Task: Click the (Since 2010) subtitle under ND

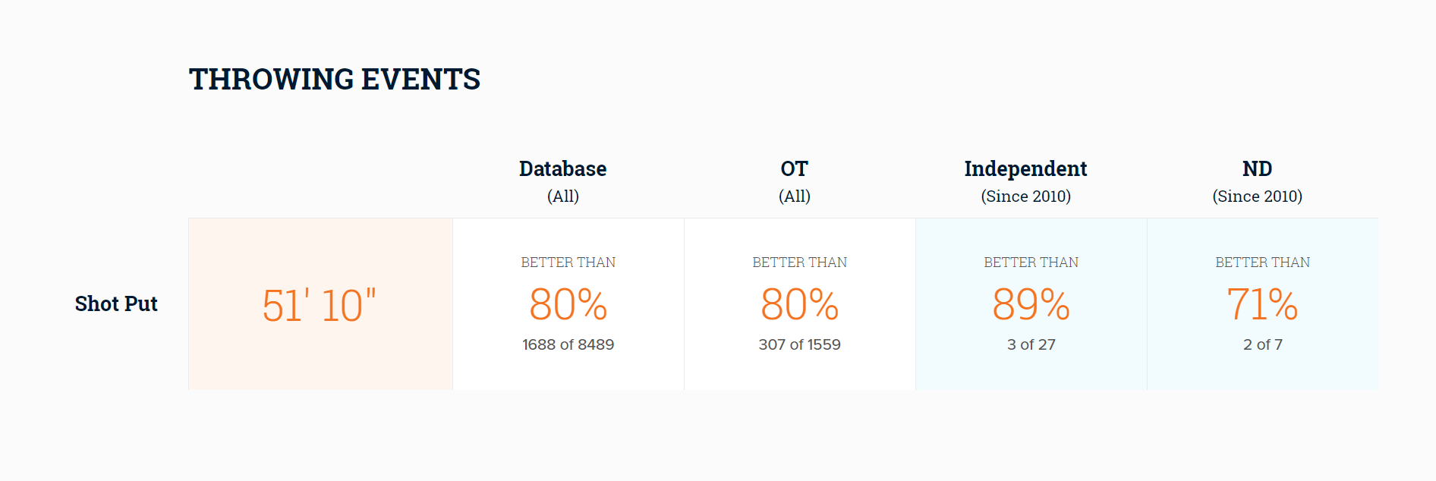Action: click(1258, 196)
